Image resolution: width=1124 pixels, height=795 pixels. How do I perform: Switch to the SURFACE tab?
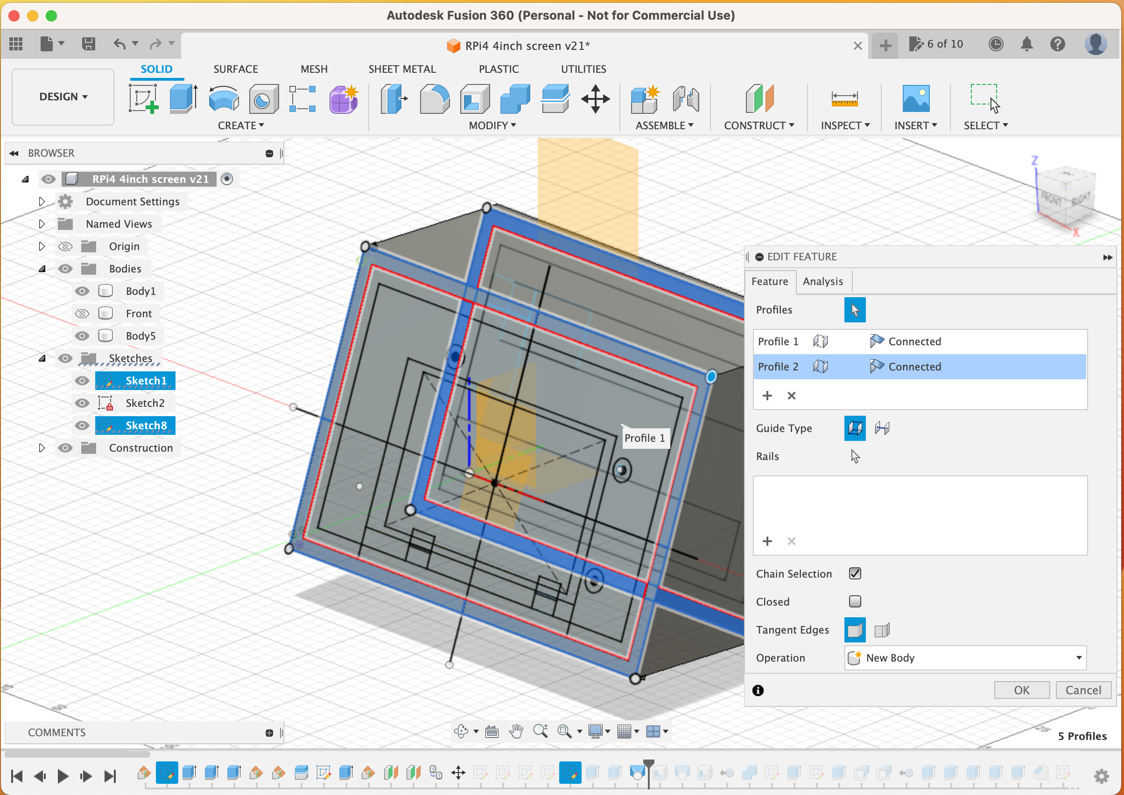(236, 69)
